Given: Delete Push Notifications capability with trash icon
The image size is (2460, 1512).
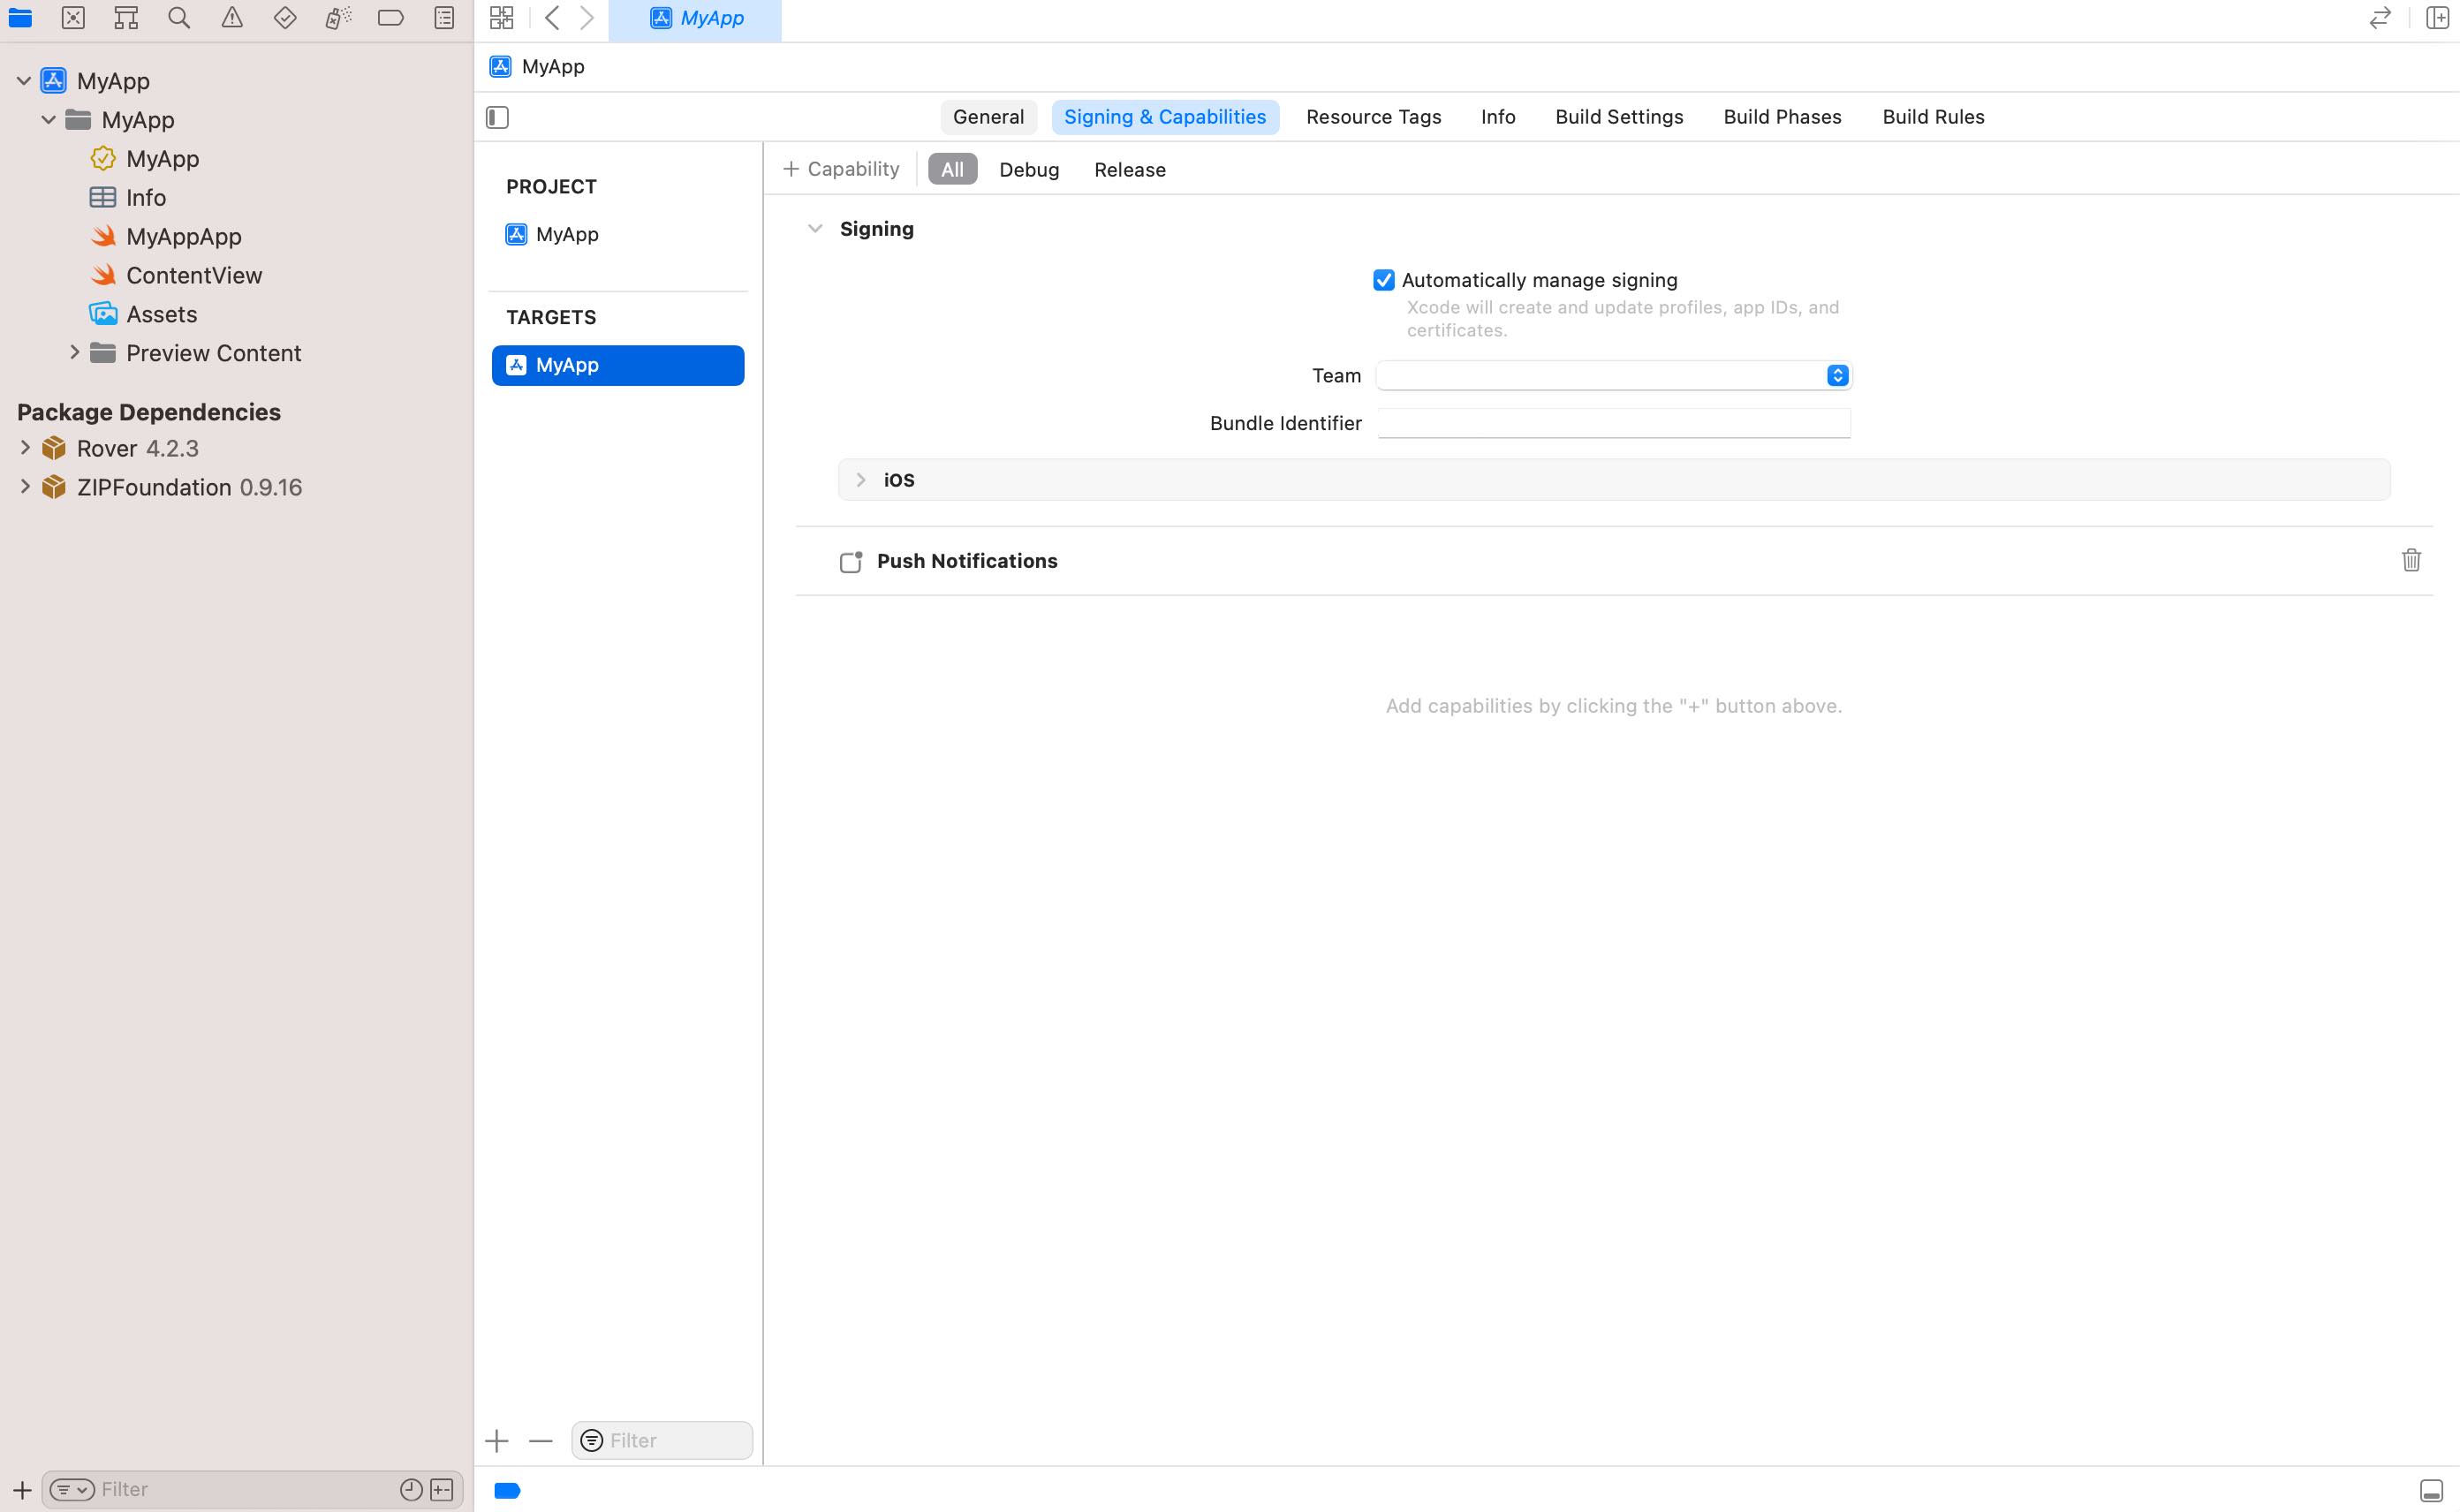Looking at the screenshot, I should click(x=2411, y=560).
